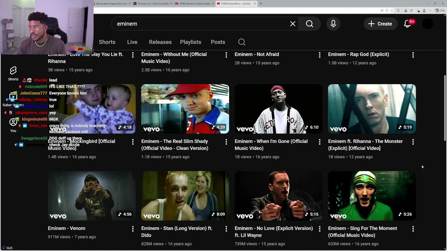Viewport: 447px width, 251px height.
Task: Start voice search with the microphone icon
Action: pos(333,24)
